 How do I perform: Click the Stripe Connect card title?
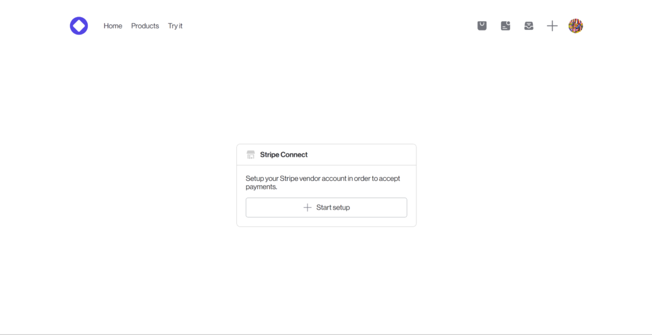284,155
